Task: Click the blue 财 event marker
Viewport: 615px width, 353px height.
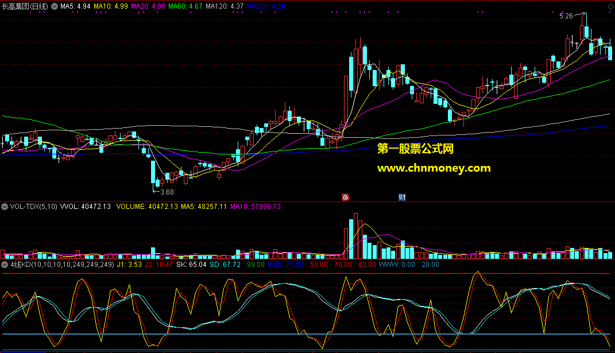Action: (x=402, y=197)
